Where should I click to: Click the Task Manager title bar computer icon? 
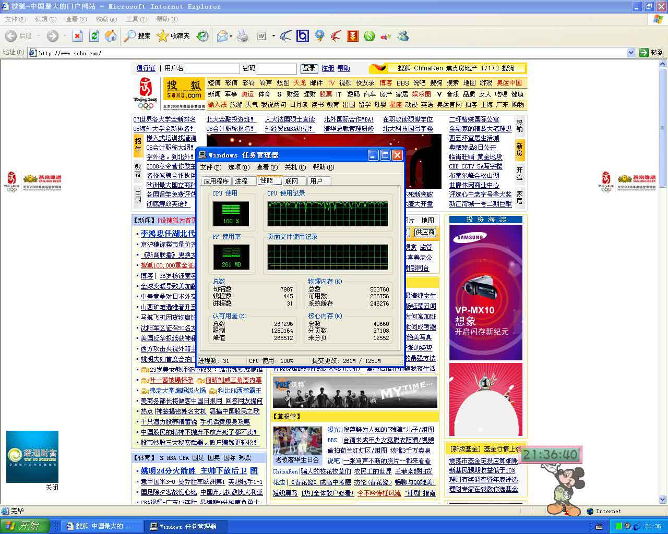click(202, 155)
